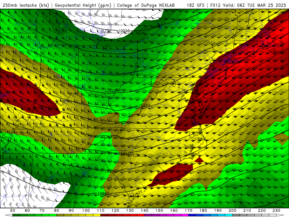Screen dimensions: 289x217
Task: Click the 'Geopotential Height (gpm)' header label
Action: 83,5
